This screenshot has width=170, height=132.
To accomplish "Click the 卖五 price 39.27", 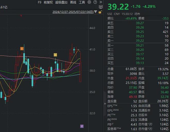I will tap(140, 23).
